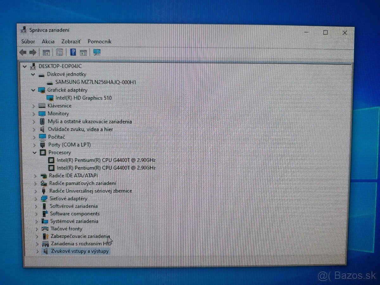The image size is (380, 285).
Task: Click the blue computer monitor toolbar icon
Action: click(x=97, y=52)
